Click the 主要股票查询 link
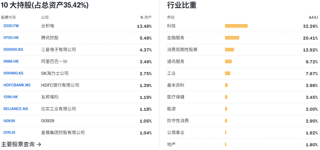The image size is (320, 150). [18, 144]
